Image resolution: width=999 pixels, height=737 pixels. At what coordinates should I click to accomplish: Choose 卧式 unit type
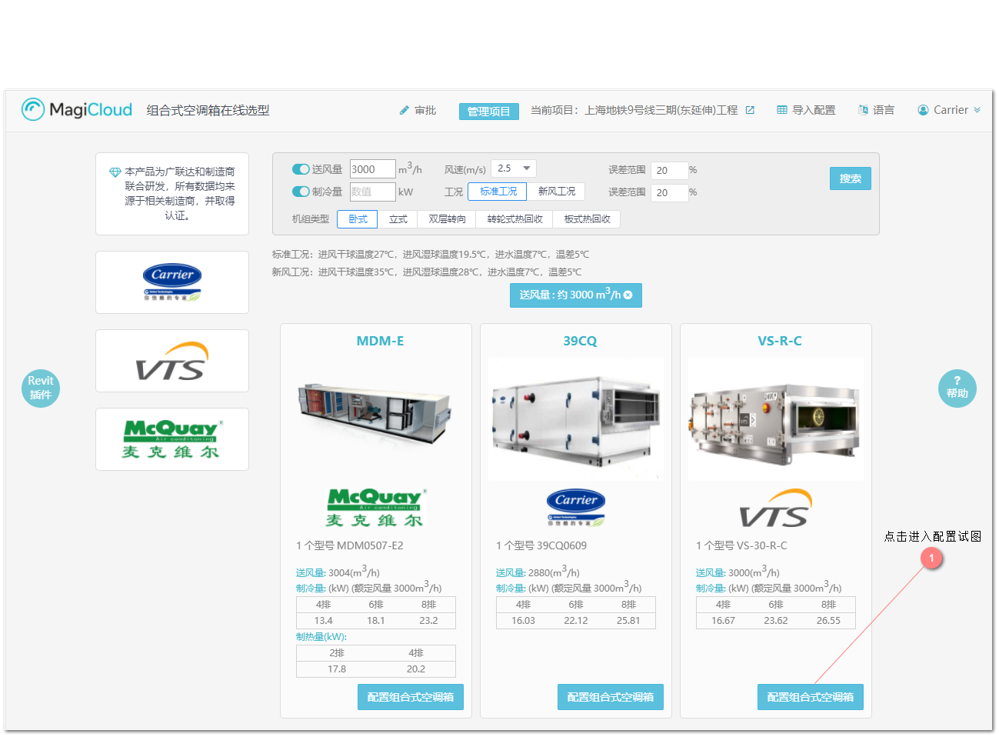[x=358, y=219]
